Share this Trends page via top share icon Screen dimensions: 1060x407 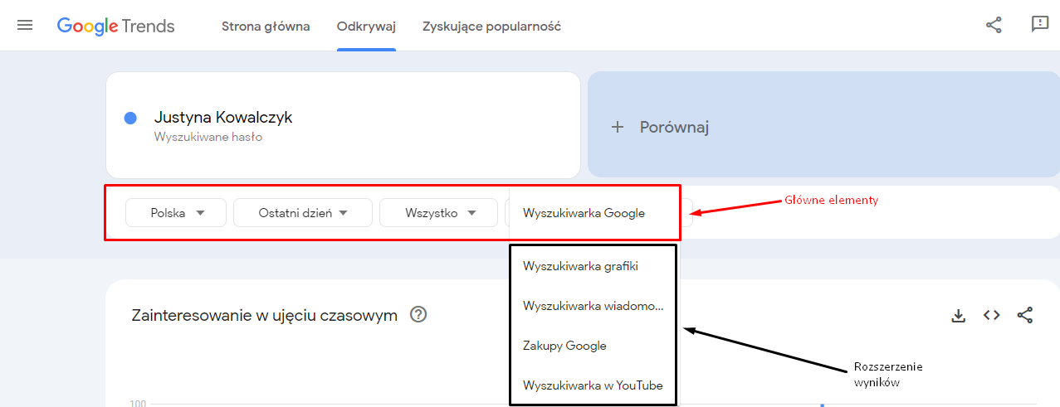coord(994,25)
